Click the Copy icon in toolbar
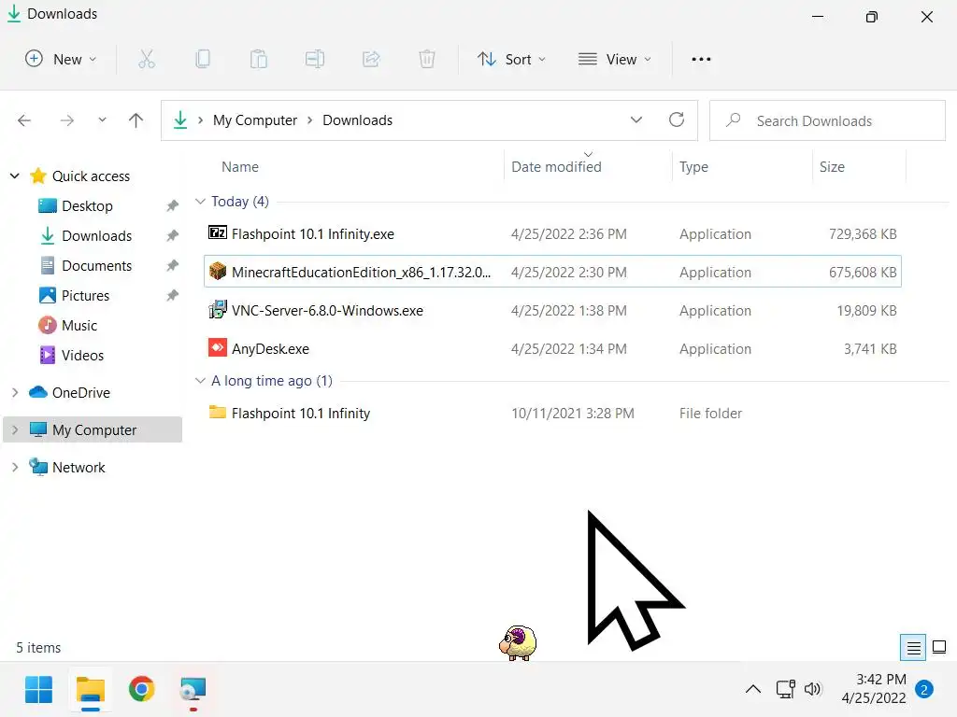957x717 pixels. pos(203,59)
